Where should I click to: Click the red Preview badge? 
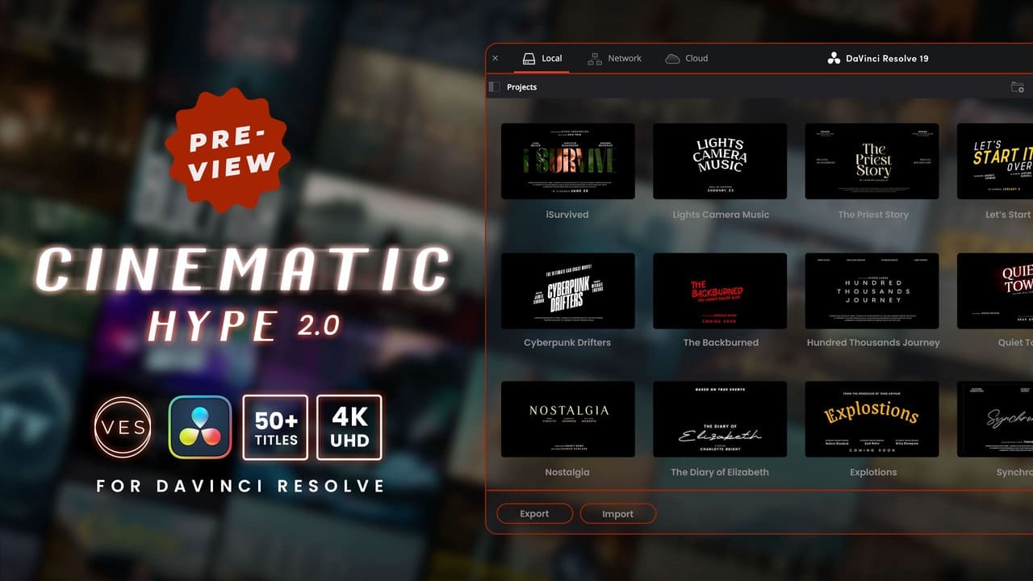coord(228,149)
